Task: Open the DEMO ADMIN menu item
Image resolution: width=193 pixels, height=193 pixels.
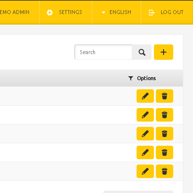Action: point(14,12)
